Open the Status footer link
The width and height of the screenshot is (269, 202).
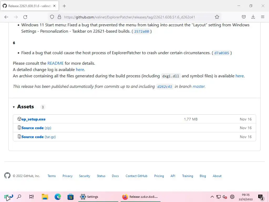pos(101,176)
